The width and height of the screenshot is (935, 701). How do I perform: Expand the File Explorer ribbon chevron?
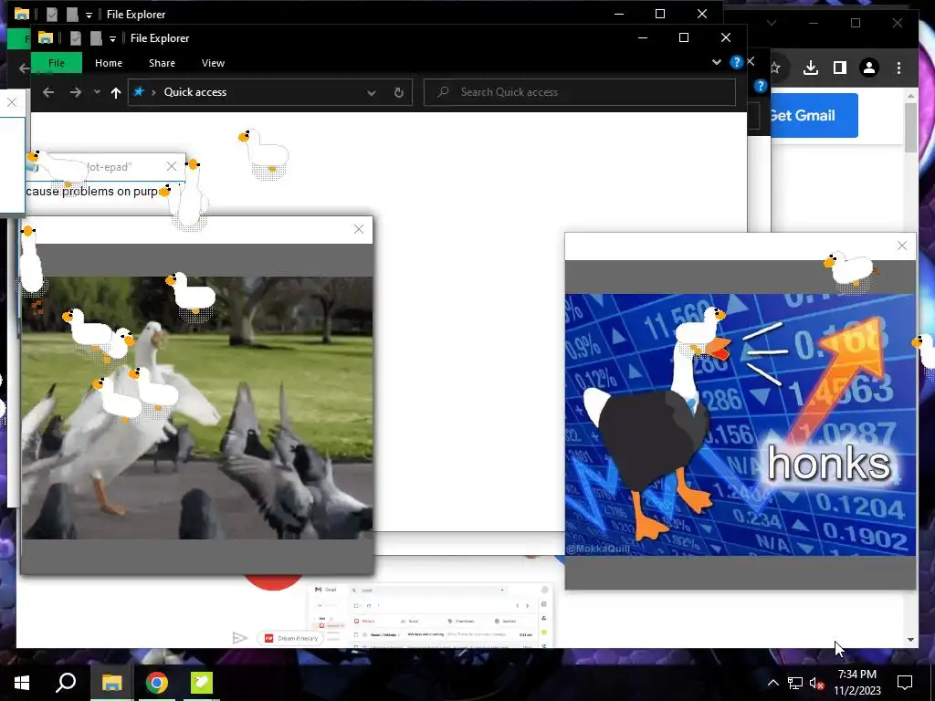(x=716, y=62)
